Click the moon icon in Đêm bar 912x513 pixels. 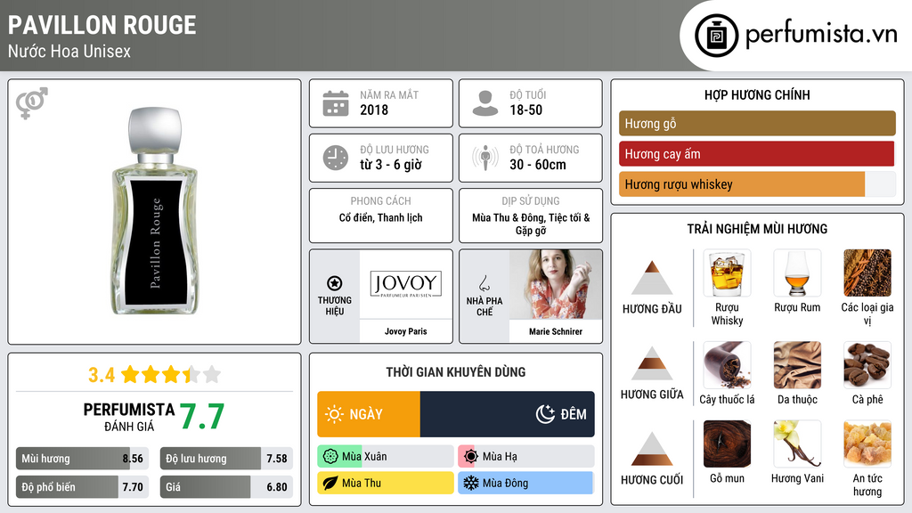[x=546, y=414]
